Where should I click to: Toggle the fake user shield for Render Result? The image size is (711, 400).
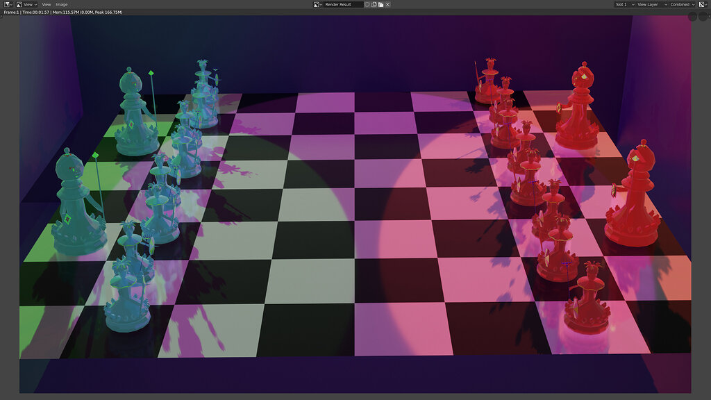pyautogui.click(x=368, y=4)
